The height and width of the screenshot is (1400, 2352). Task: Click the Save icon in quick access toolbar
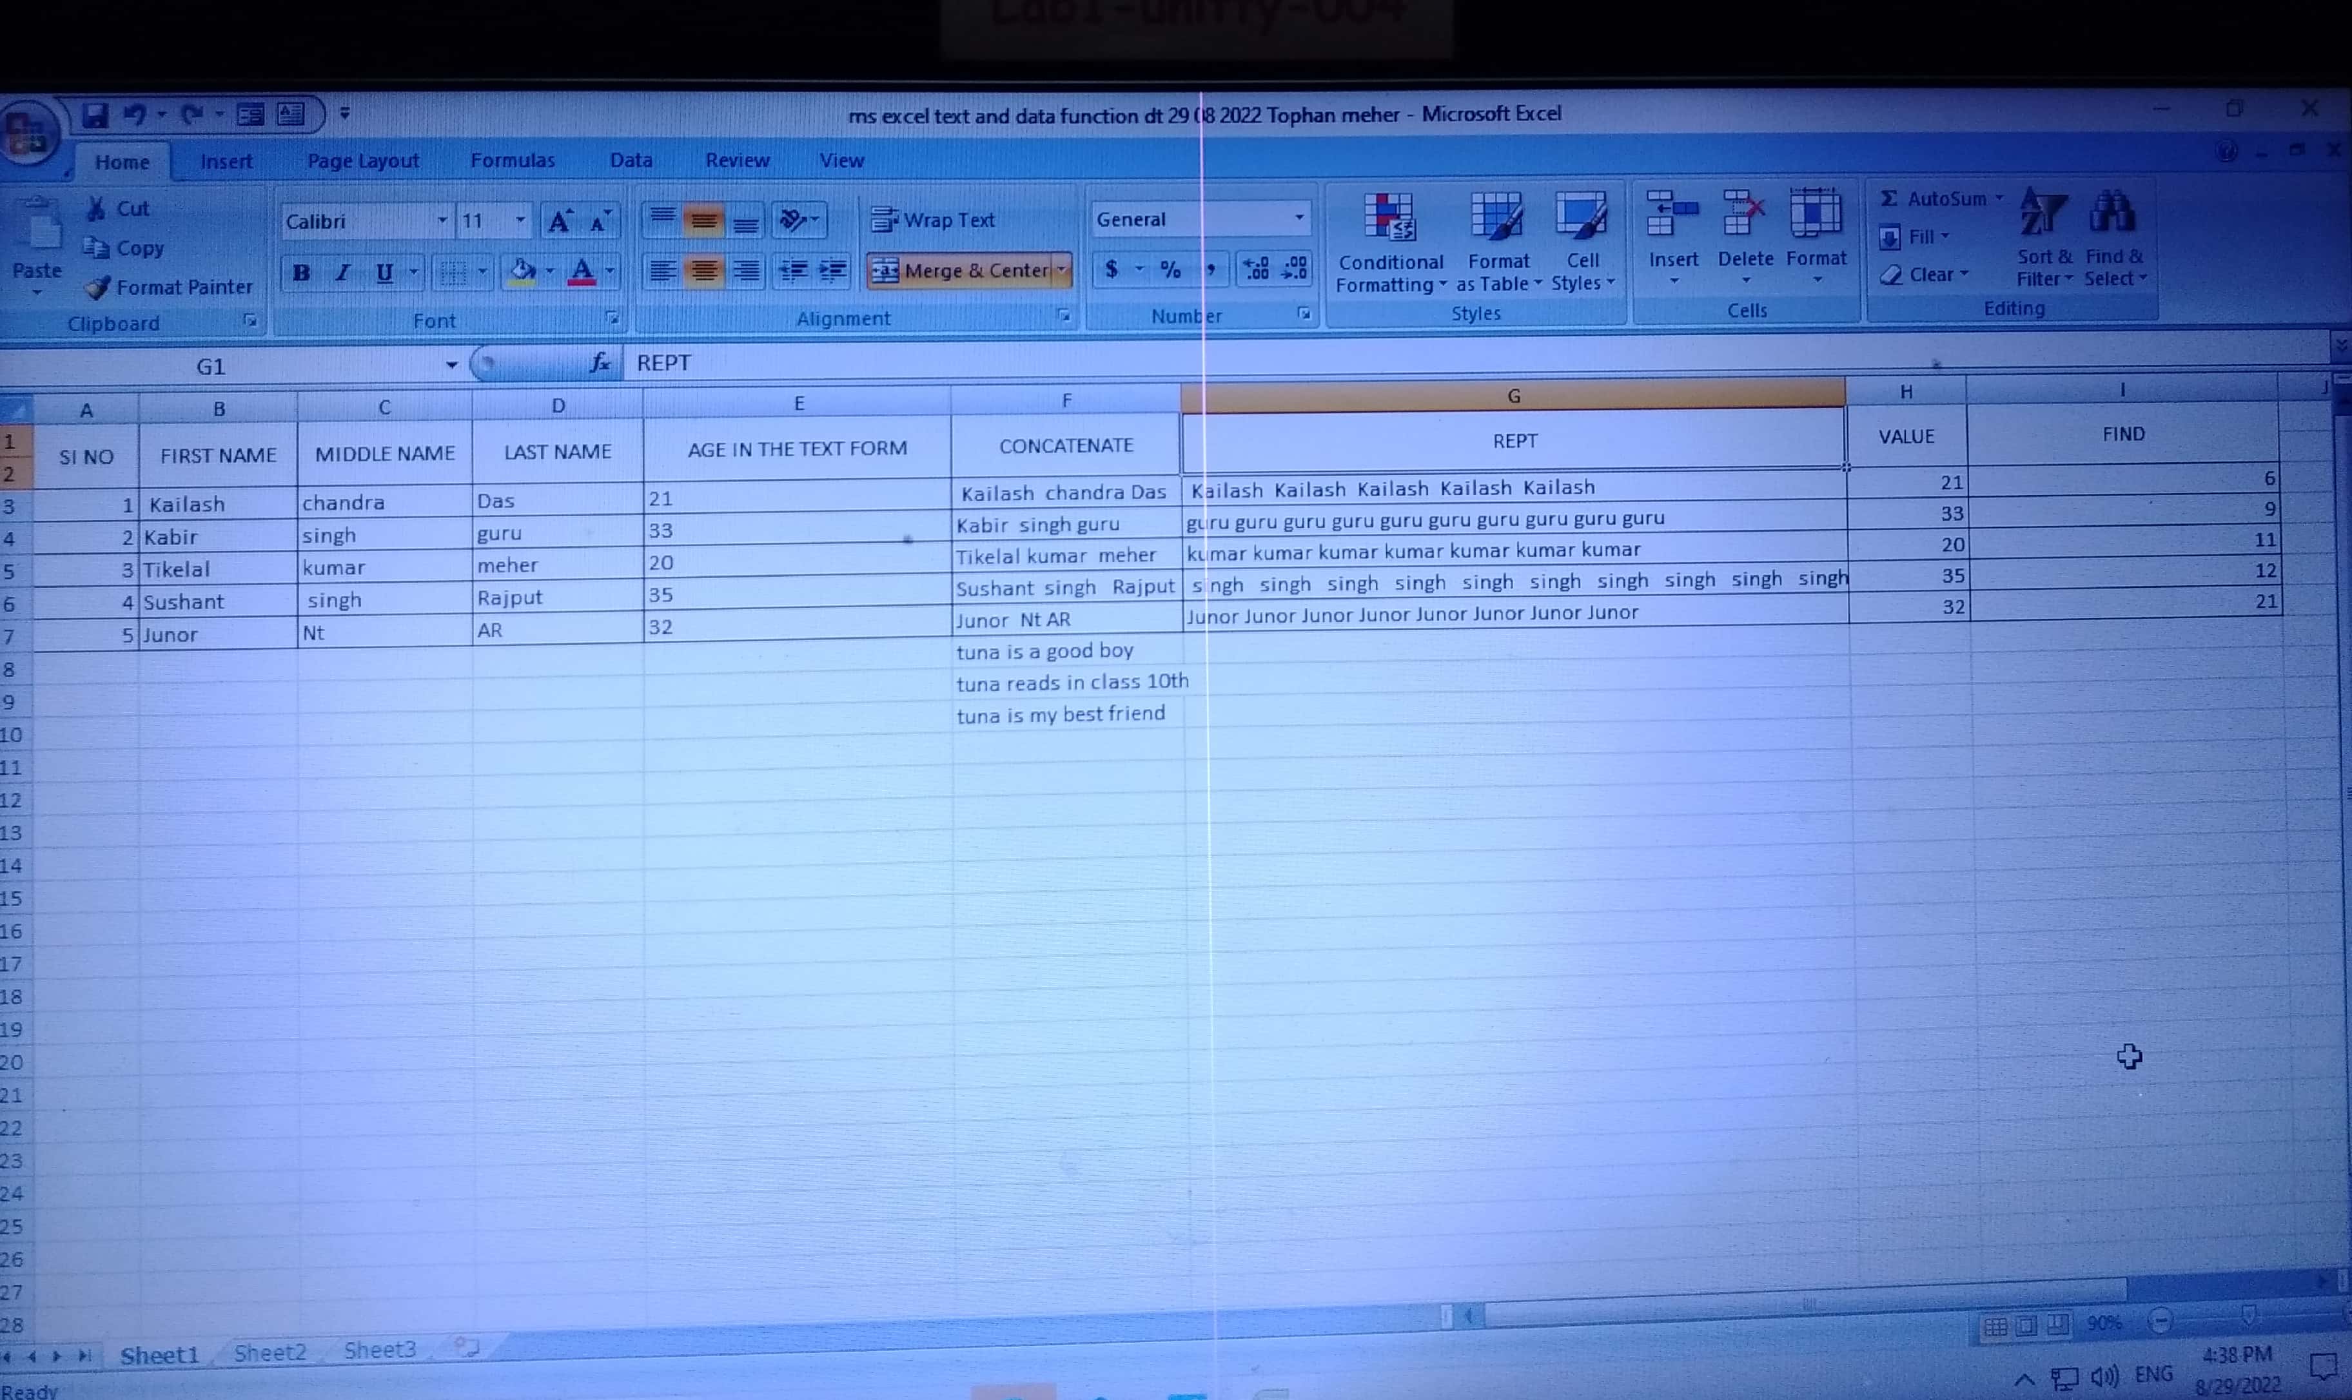94,115
